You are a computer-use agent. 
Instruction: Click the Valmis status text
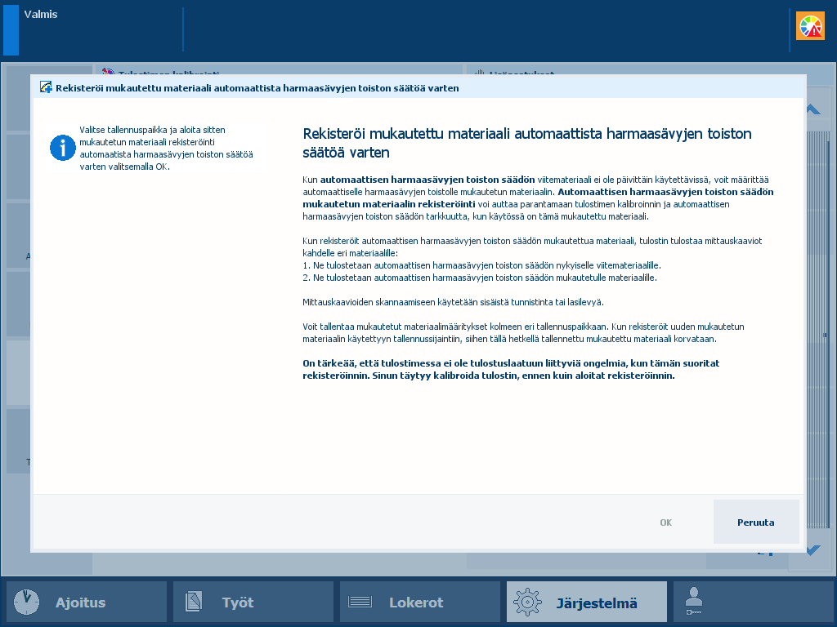pyautogui.click(x=41, y=15)
